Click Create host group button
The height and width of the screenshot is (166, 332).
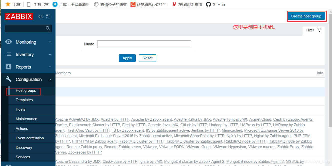coord(306,16)
